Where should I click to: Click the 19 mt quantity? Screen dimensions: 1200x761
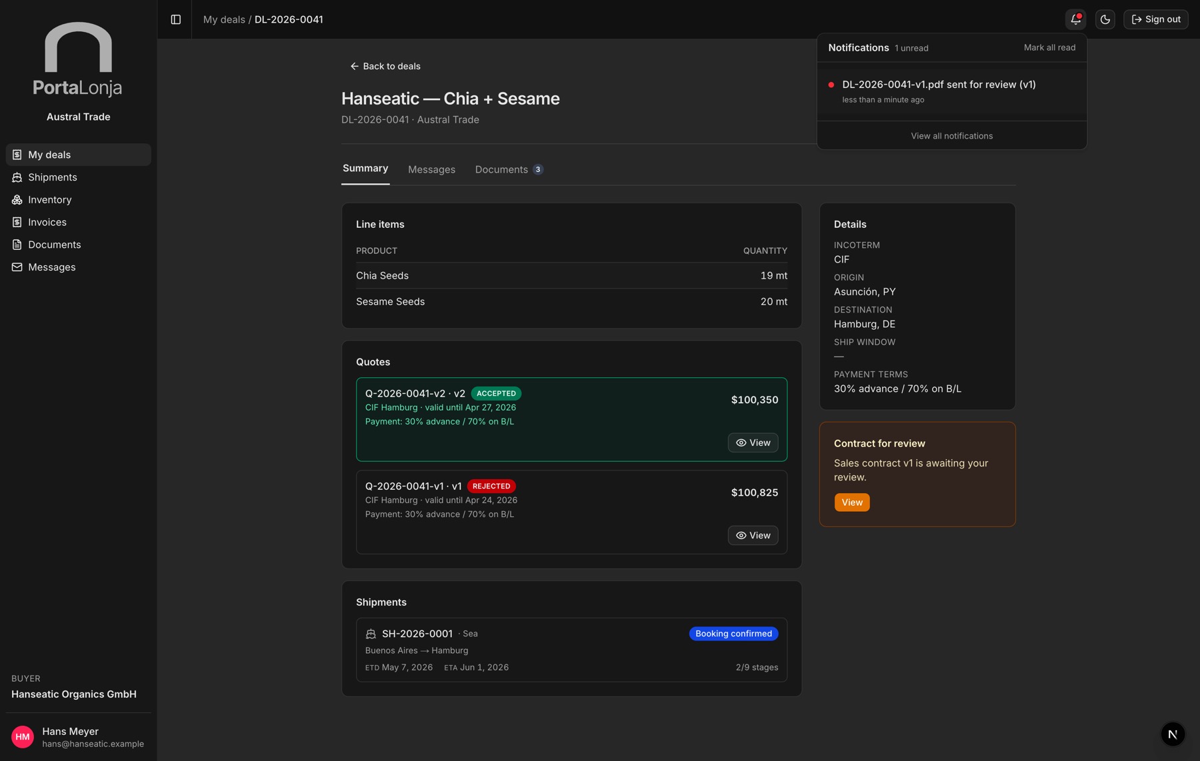pyautogui.click(x=773, y=276)
